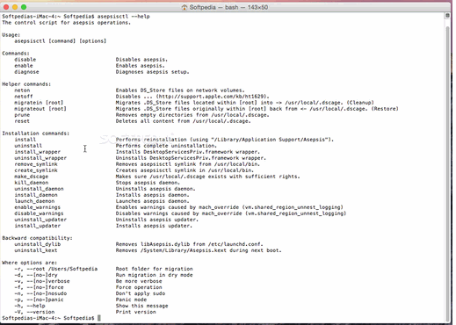
Task: Click the 'uninstall_dylib' command
Action: click(38, 244)
